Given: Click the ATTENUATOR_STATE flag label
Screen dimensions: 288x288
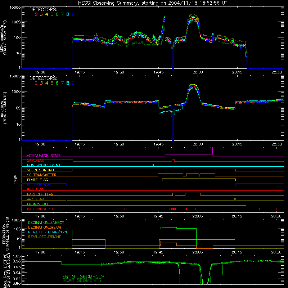Looking at the screenshot, I should point(44,156).
